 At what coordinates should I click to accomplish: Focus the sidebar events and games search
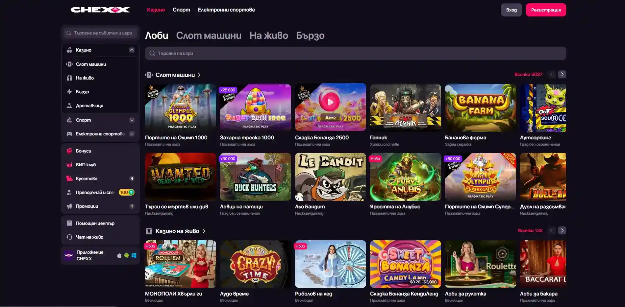100,33
